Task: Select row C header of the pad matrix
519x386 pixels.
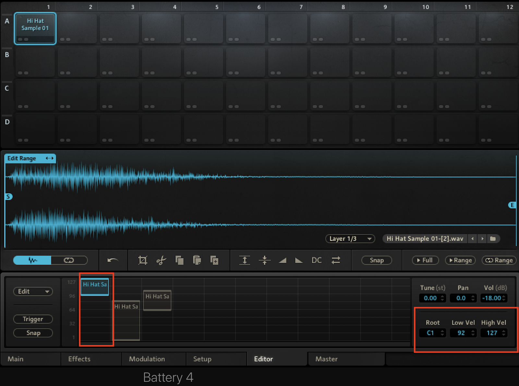Action: 7,88
